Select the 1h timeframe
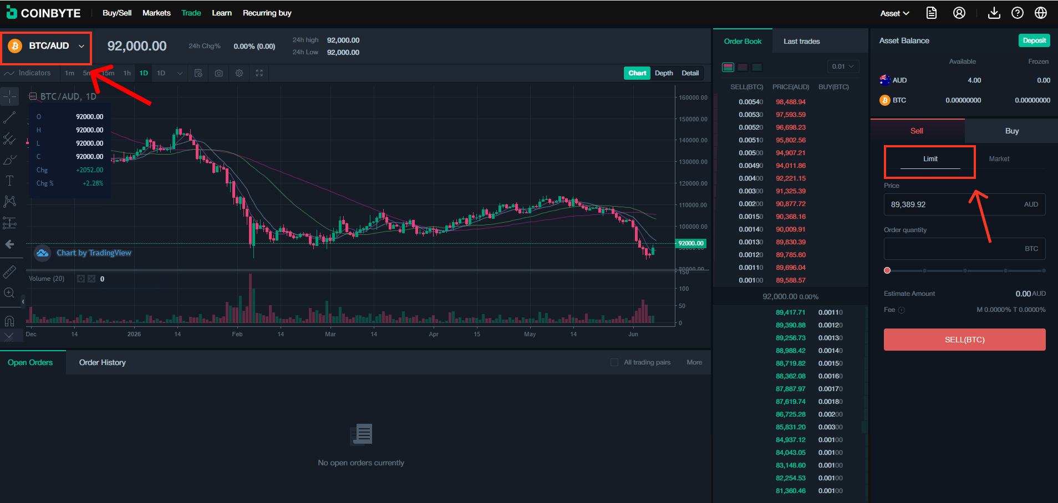This screenshot has height=503, width=1058. tap(127, 73)
